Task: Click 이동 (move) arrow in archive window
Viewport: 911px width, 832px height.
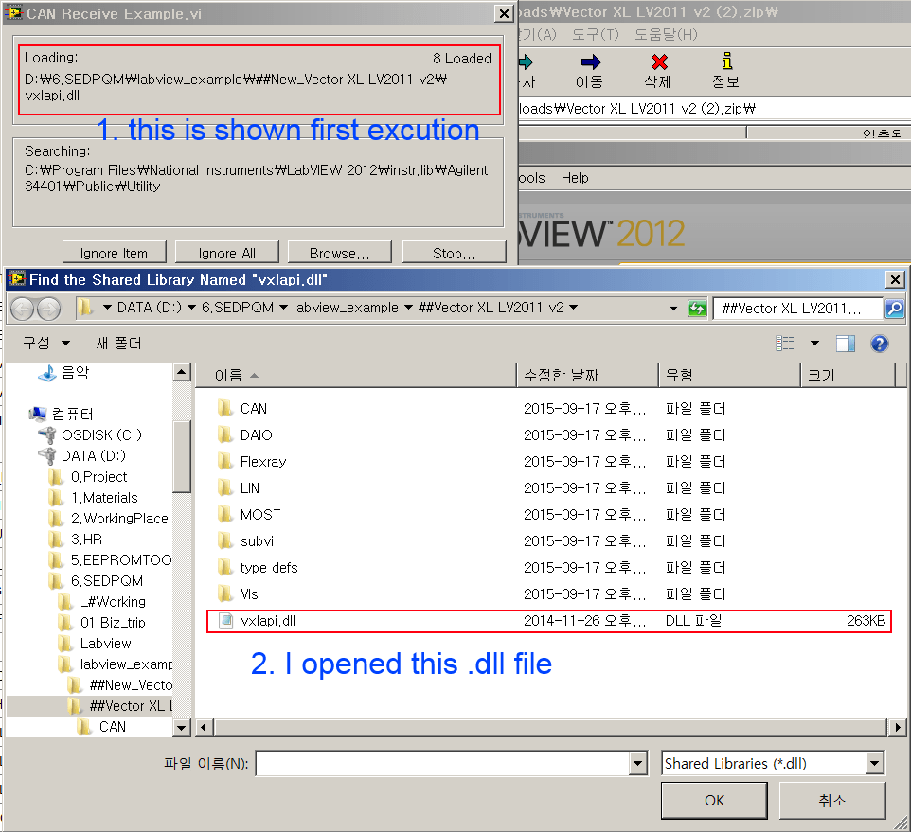Action: point(590,71)
